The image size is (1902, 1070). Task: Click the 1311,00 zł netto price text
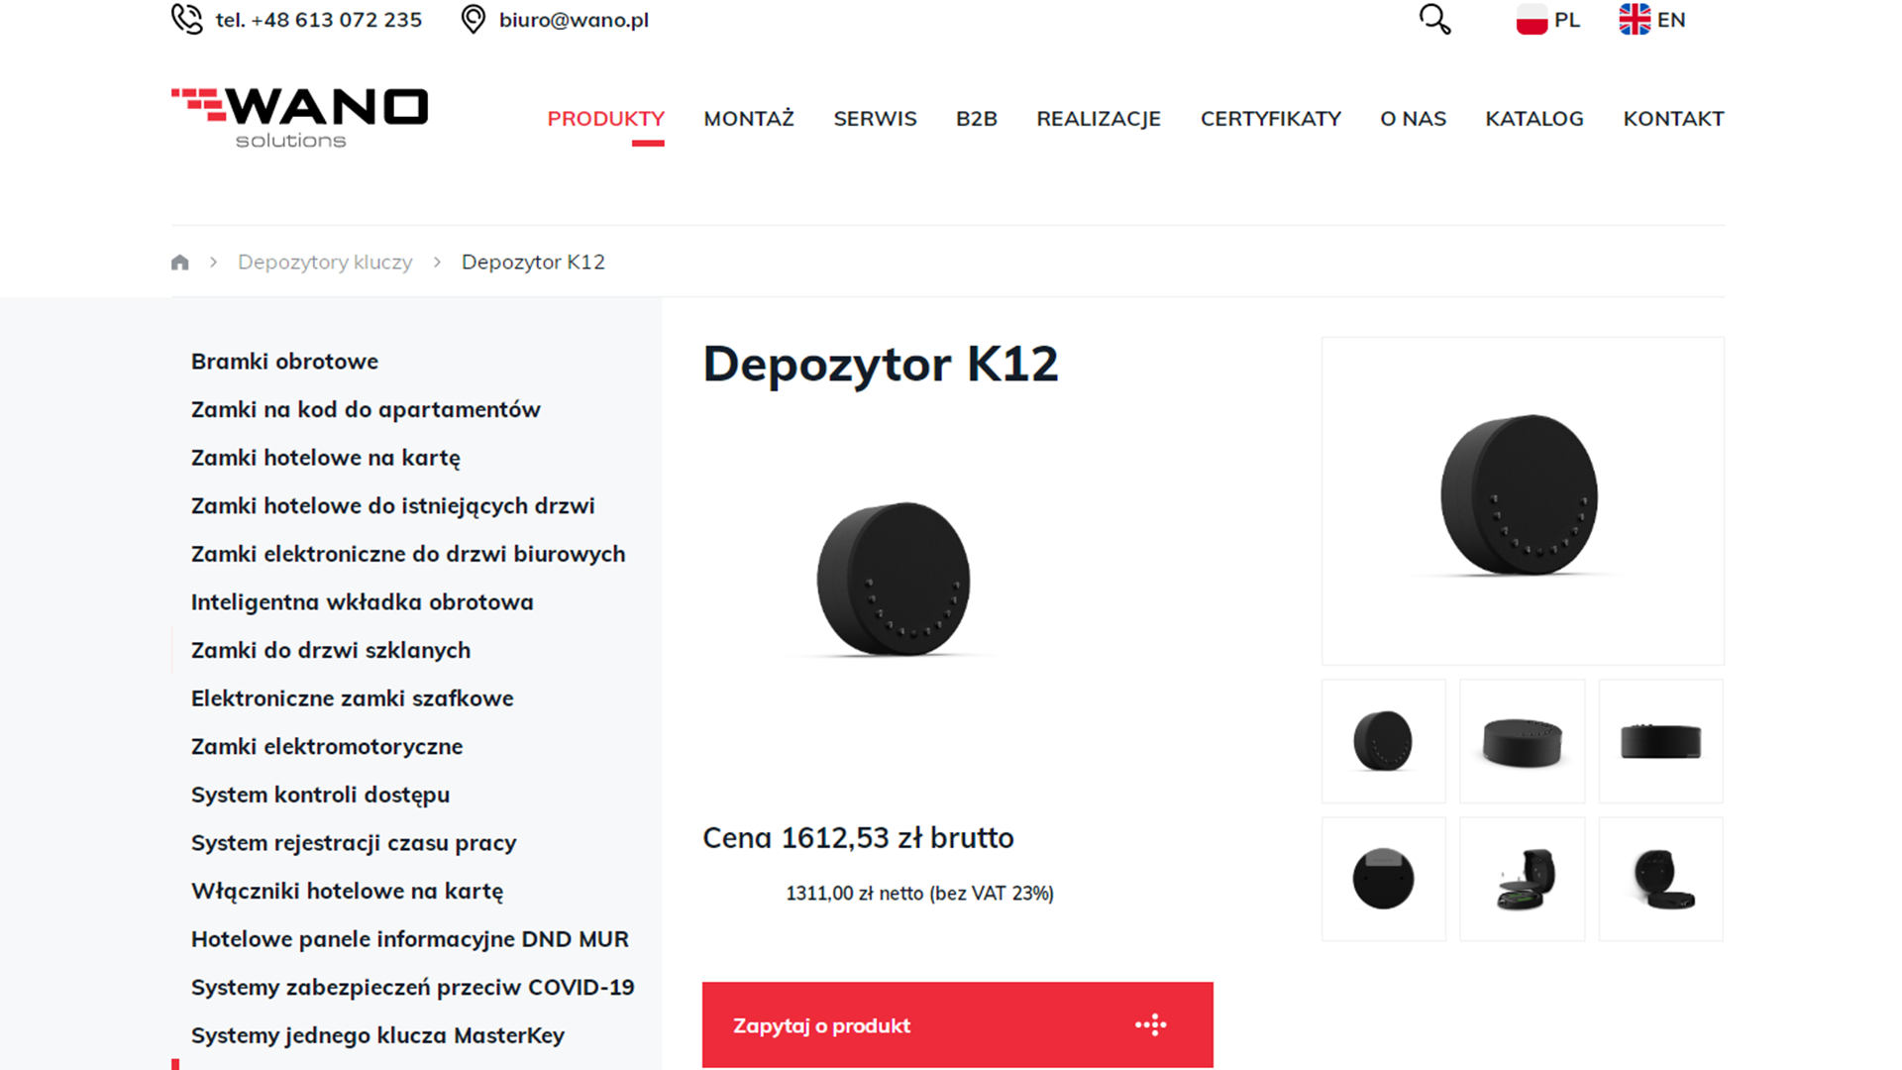919,894
